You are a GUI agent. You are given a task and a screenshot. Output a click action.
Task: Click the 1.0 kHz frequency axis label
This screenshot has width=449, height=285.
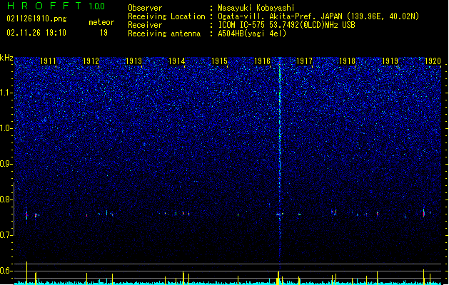tap(6, 128)
